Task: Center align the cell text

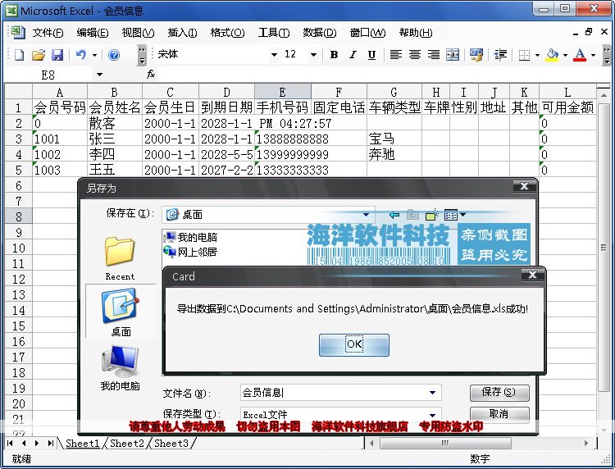Action: (x=415, y=55)
